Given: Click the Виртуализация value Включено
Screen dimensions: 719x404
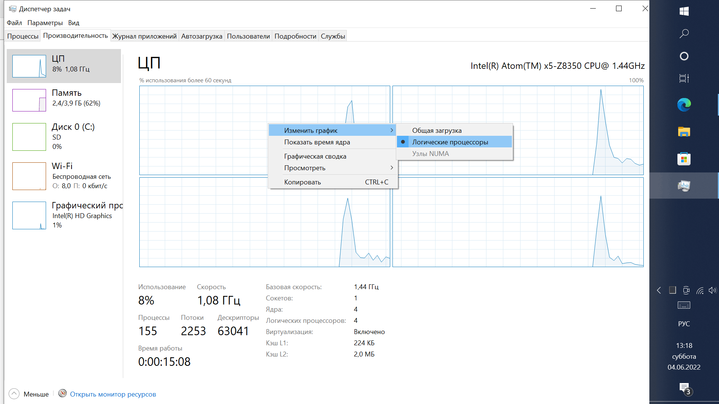Looking at the screenshot, I should pos(369,332).
